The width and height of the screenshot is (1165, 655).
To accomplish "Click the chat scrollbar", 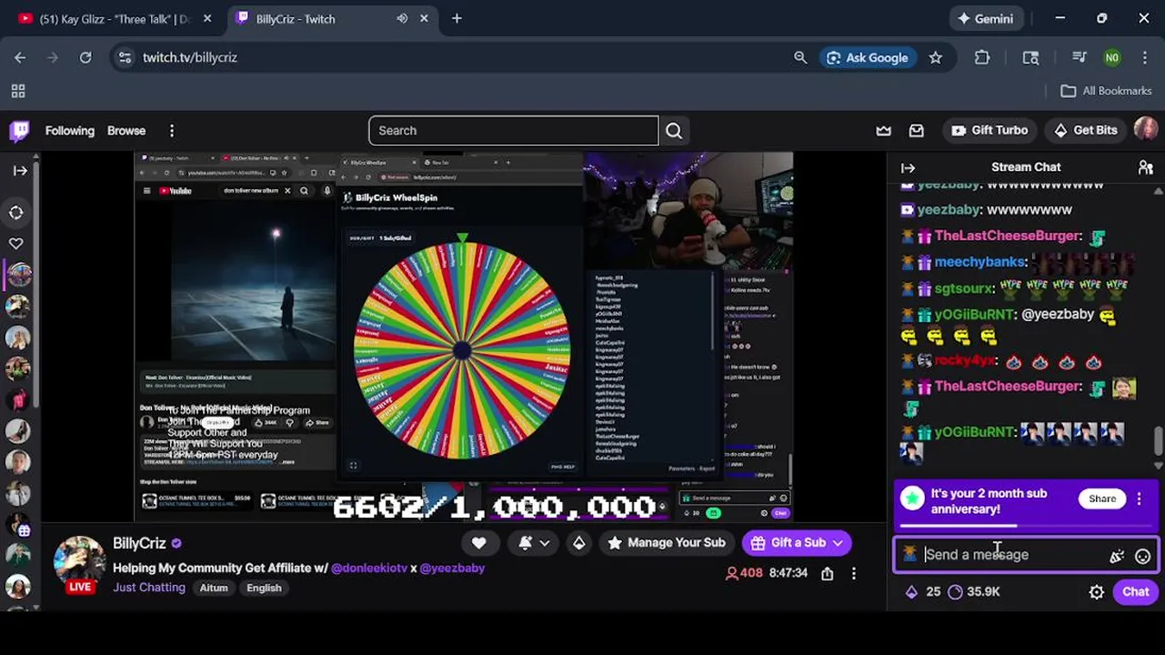I will pyautogui.click(x=1158, y=439).
